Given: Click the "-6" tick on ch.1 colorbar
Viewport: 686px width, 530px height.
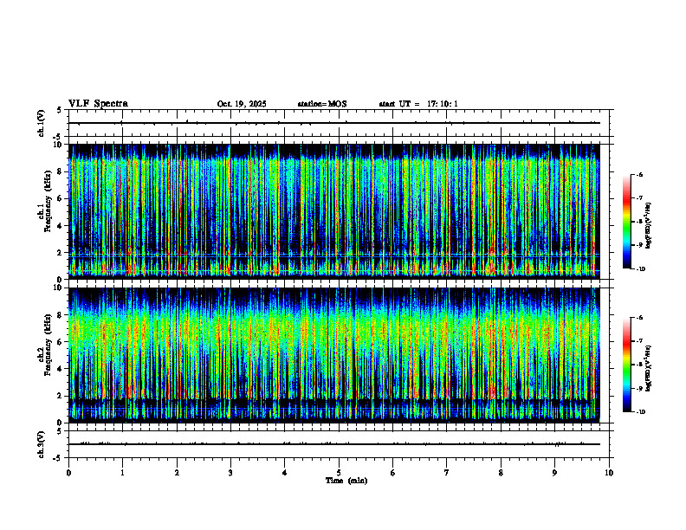Looking at the screenshot, I should (x=639, y=174).
